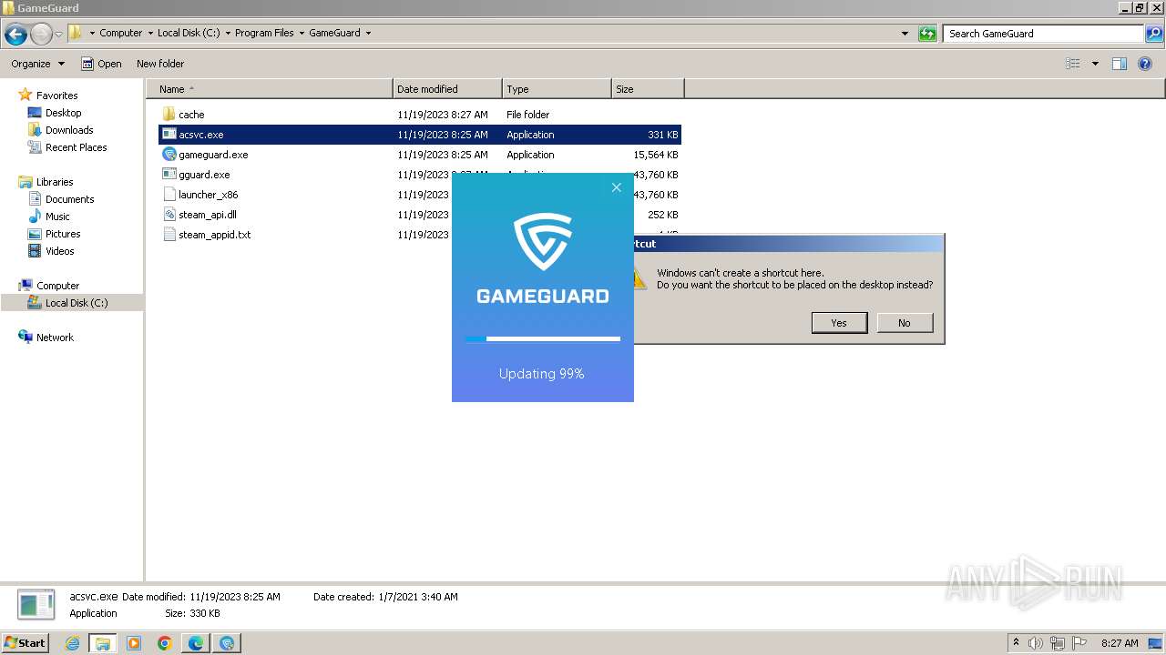The height and width of the screenshot is (655, 1166).
Task: Select the acsvc.exe file icon
Action: pyautogui.click(x=169, y=135)
